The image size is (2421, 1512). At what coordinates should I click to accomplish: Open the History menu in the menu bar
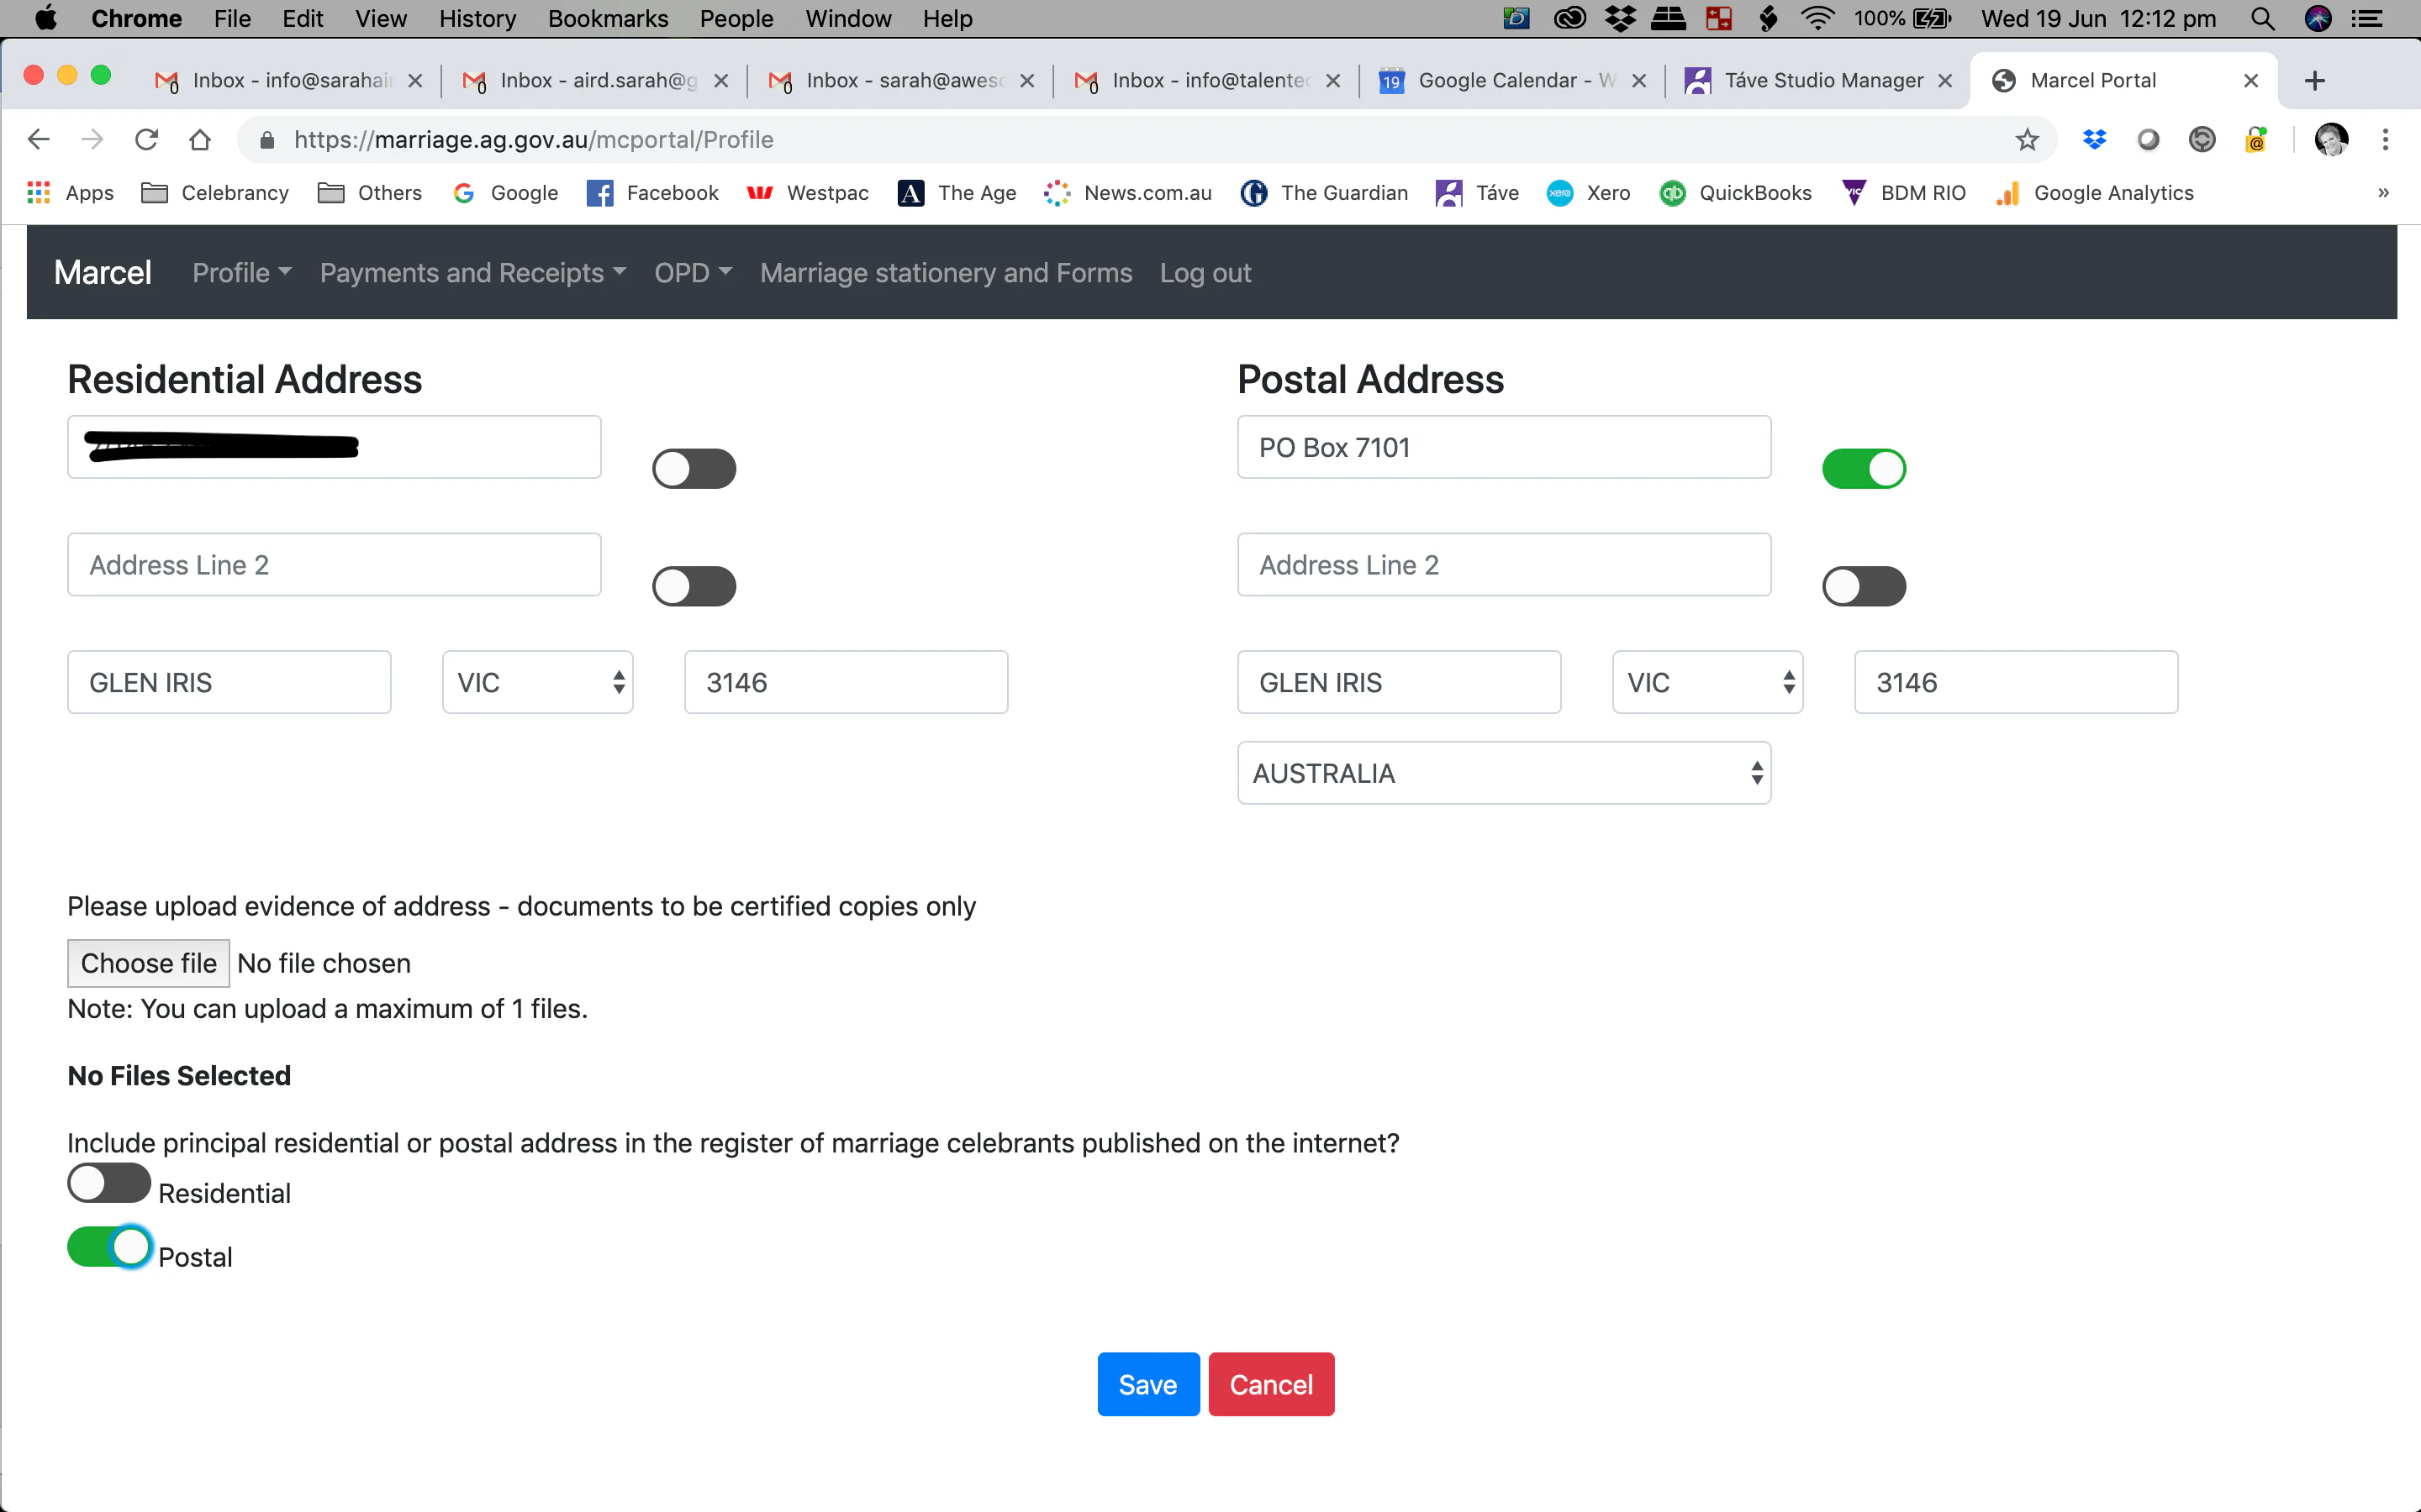477,19
